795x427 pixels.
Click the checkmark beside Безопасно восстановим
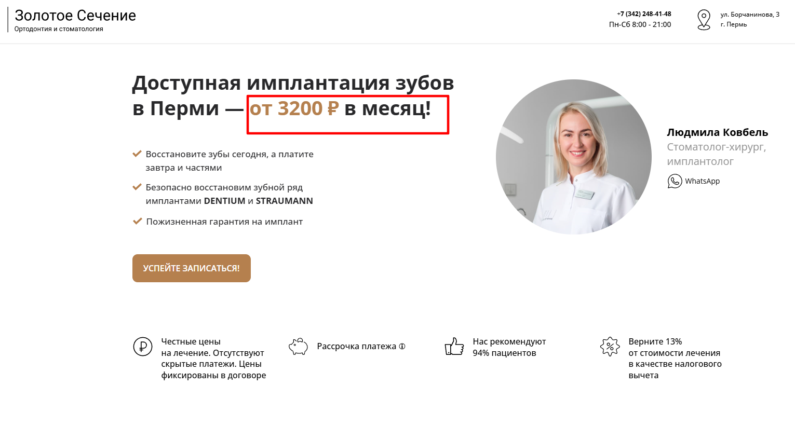point(137,187)
